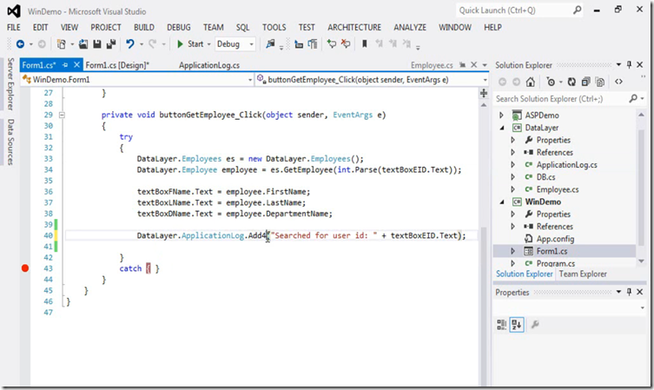Pin the Properties panel
This screenshot has width=654, height=390.
(629, 292)
